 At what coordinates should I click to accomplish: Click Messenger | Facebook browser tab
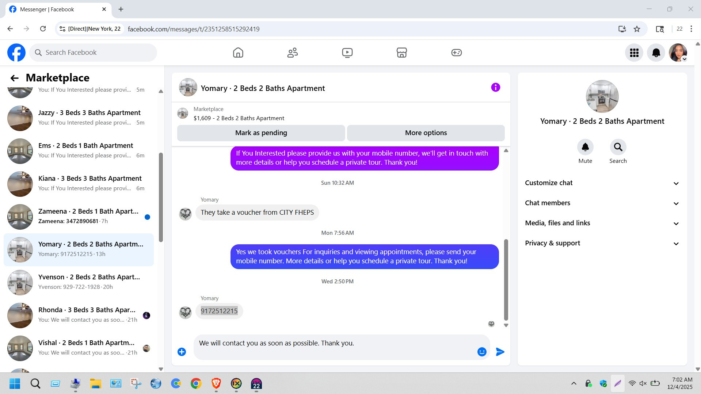click(58, 9)
